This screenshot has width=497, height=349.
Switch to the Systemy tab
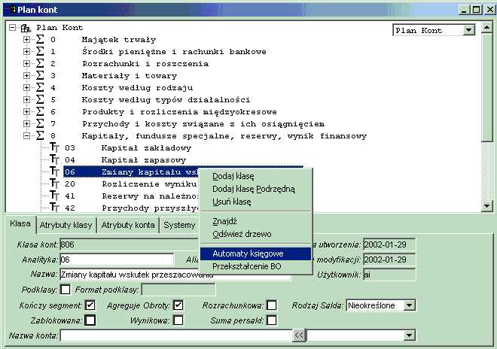point(179,225)
